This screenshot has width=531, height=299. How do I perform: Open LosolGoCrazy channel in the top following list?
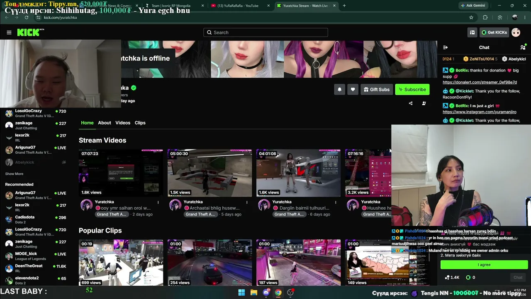(36, 113)
